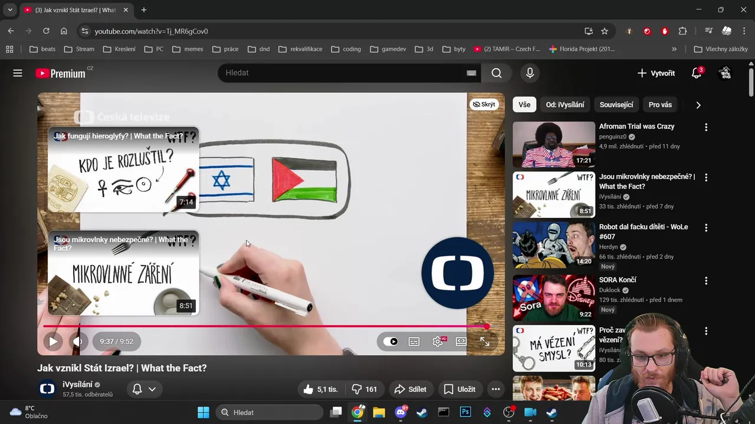Open options for Afroman Trial was Crazy

pyautogui.click(x=706, y=127)
